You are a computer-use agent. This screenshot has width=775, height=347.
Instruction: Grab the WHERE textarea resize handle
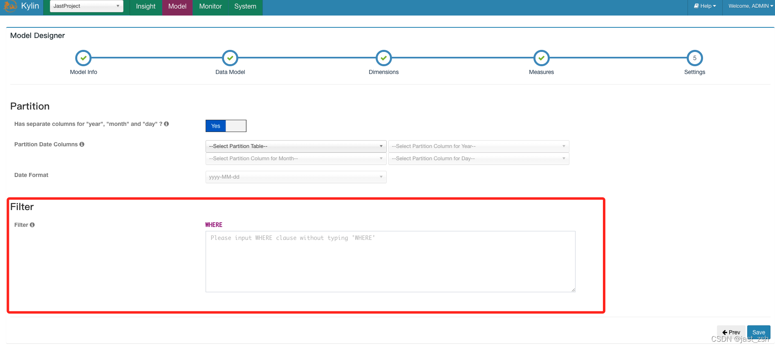[x=573, y=290]
